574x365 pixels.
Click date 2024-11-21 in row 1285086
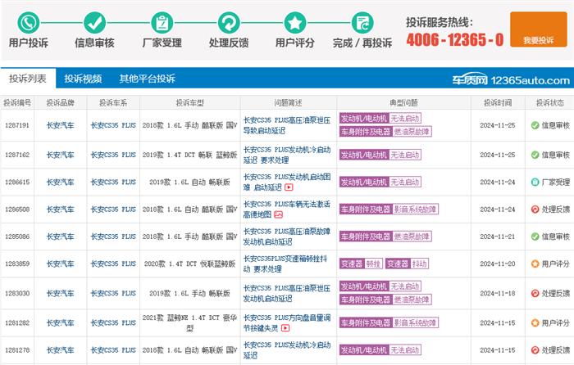(498, 237)
